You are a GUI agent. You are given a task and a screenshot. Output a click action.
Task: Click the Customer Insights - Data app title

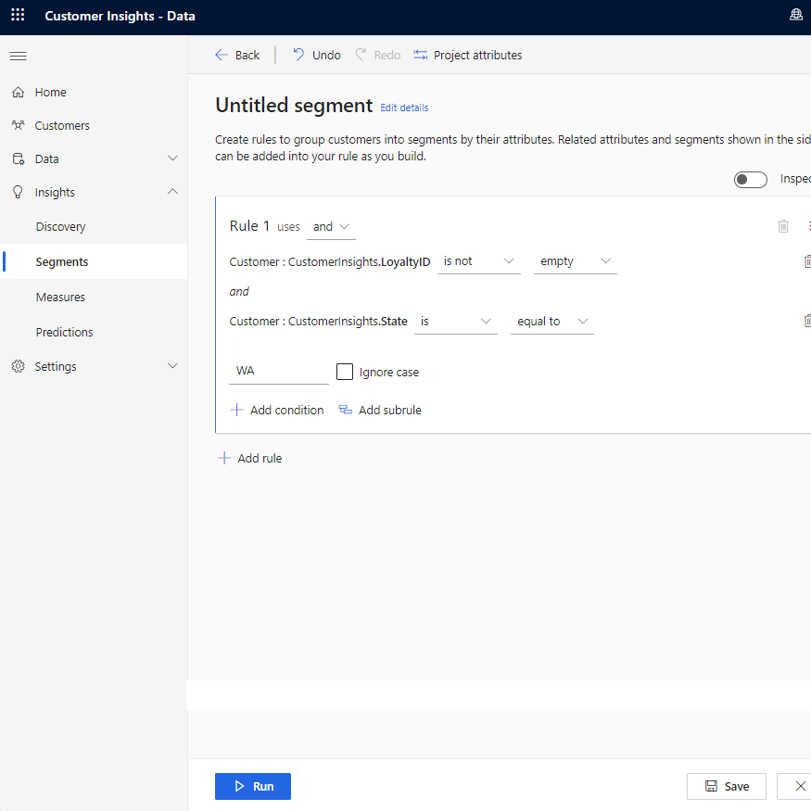(x=120, y=16)
